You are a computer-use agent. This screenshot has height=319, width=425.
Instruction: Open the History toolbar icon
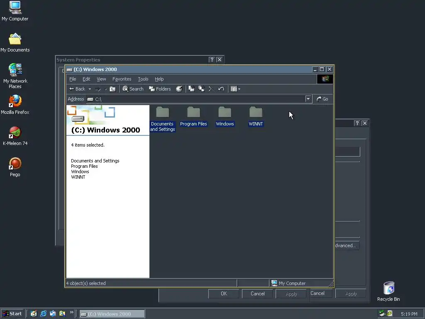click(179, 89)
